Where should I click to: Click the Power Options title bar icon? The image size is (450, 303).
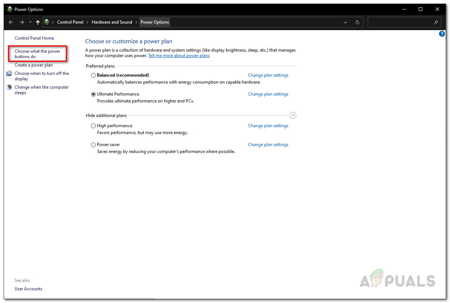point(9,9)
